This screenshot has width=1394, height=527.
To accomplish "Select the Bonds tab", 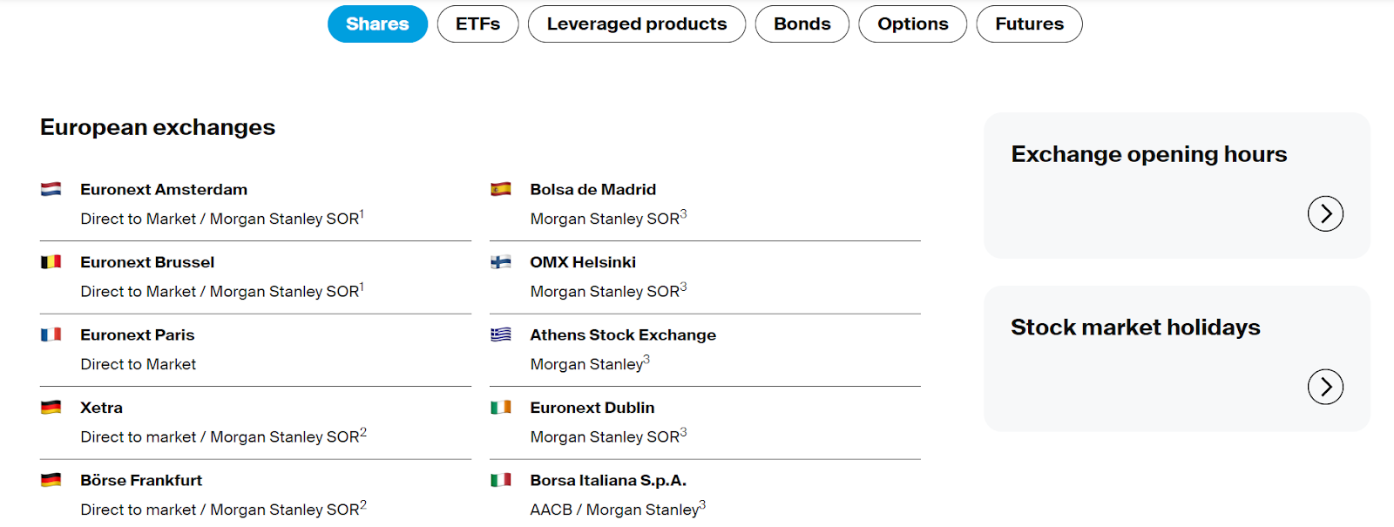I will point(802,24).
